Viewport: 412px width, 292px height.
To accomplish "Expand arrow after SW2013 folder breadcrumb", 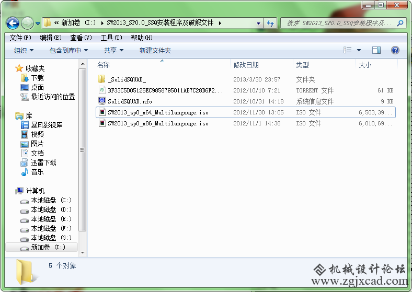I will (220, 23).
